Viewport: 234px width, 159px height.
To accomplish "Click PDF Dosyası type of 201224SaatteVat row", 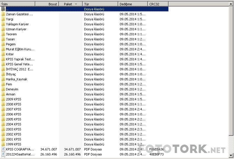I will tap(93, 154).
